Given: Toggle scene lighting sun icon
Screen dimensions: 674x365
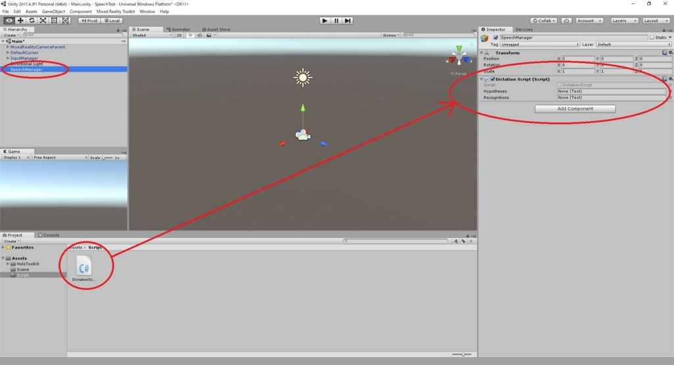Looking at the screenshot, I should [190, 36].
